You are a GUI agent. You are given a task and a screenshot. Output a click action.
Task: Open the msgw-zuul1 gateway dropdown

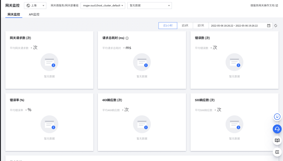[x=103, y=6]
